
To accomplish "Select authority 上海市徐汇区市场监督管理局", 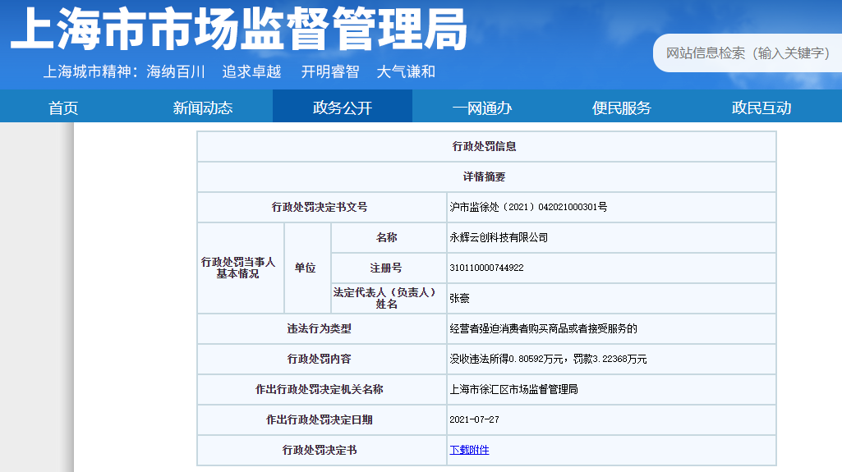I will pos(513,389).
